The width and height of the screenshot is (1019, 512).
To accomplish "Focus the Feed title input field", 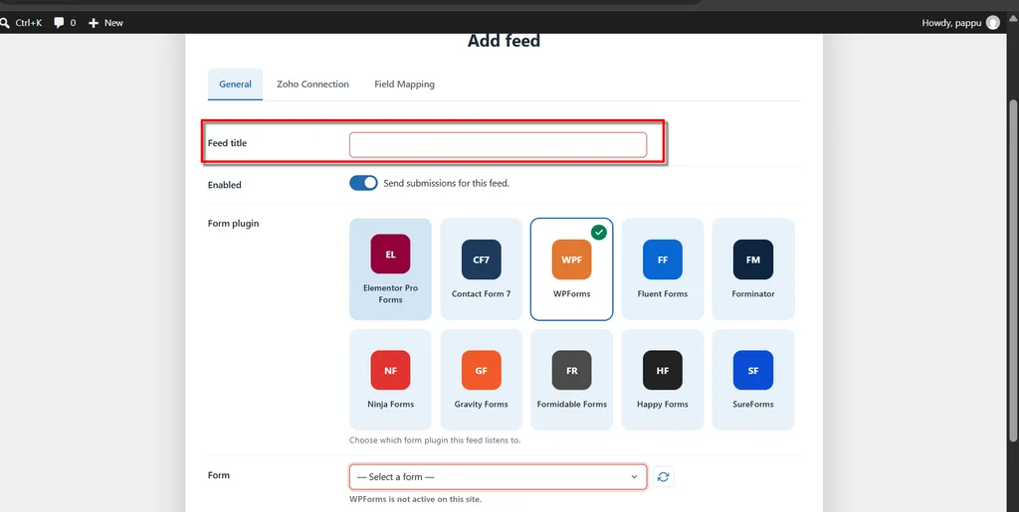I will click(498, 145).
